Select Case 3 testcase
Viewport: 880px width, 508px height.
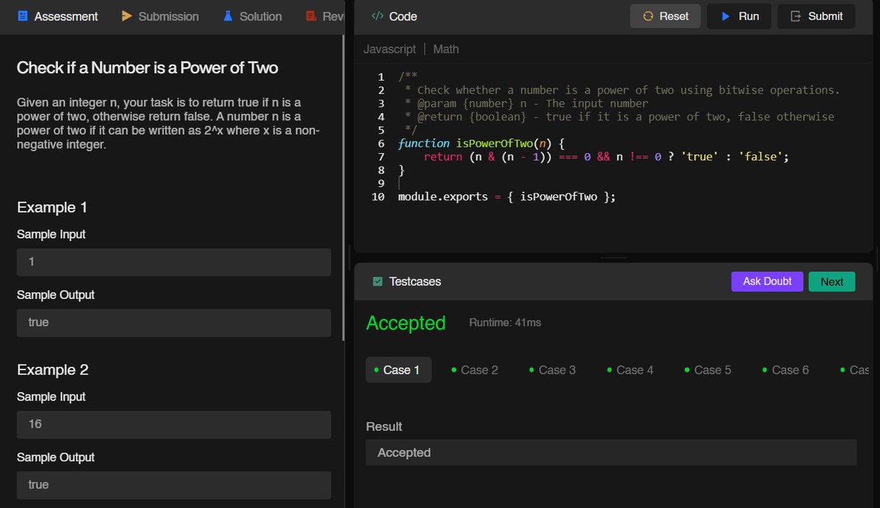[553, 370]
